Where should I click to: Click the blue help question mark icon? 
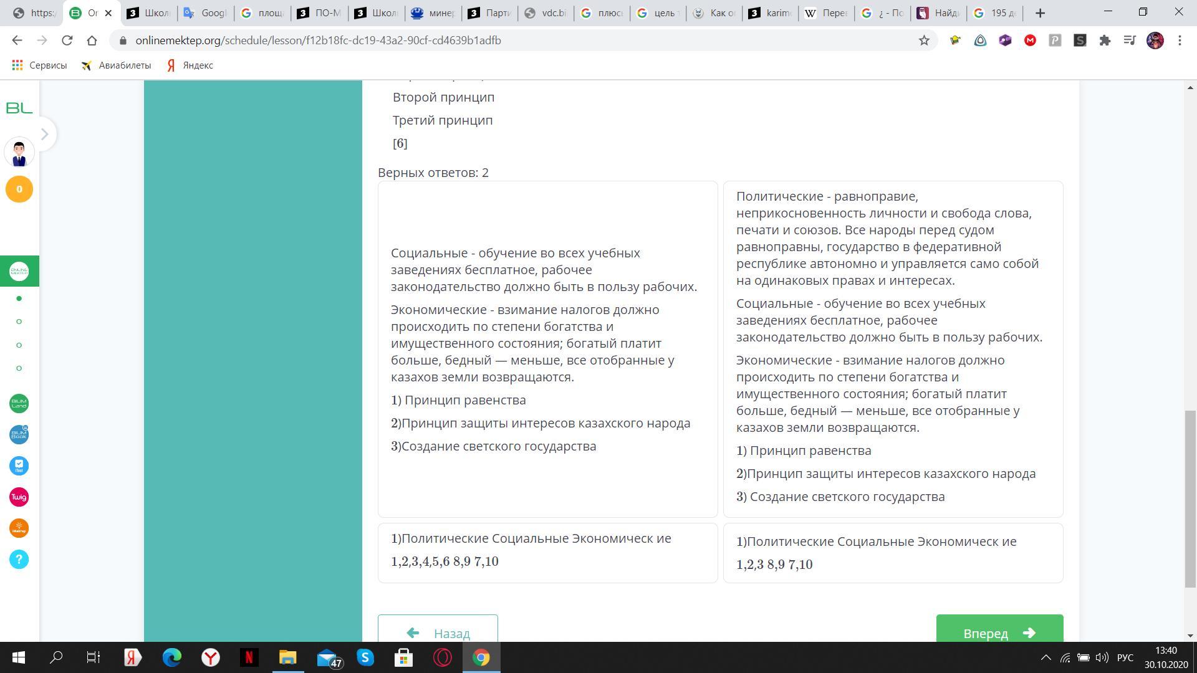[x=19, y=560]
